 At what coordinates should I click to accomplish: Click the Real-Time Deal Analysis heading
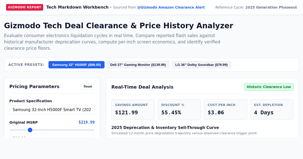point(142,87)
